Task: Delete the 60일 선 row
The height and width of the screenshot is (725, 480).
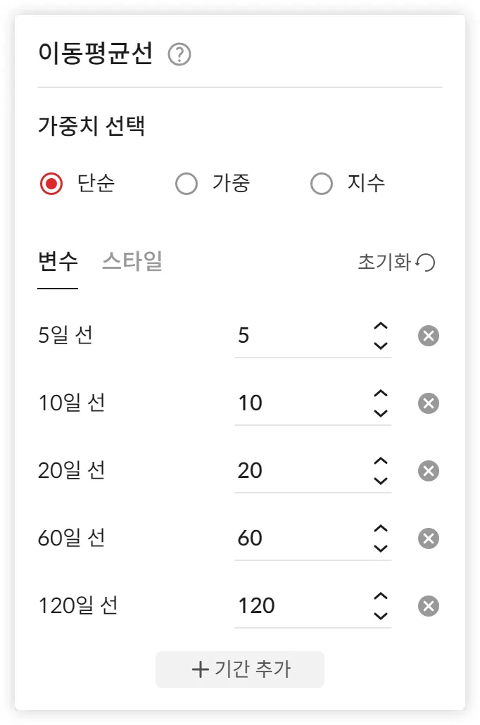Action: [428, 538]
